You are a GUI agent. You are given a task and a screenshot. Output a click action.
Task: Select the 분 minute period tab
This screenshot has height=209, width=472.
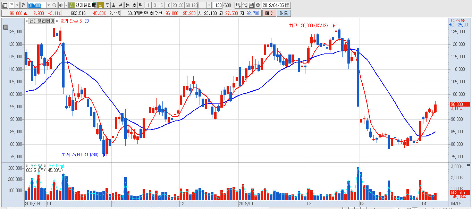coord(127,5)
